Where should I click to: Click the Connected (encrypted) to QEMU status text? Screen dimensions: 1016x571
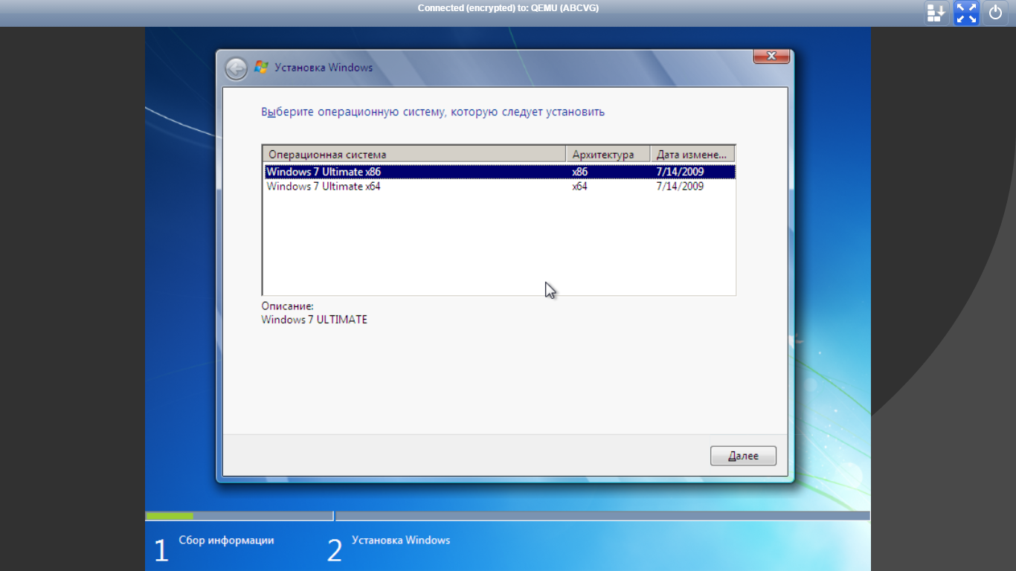508,8
